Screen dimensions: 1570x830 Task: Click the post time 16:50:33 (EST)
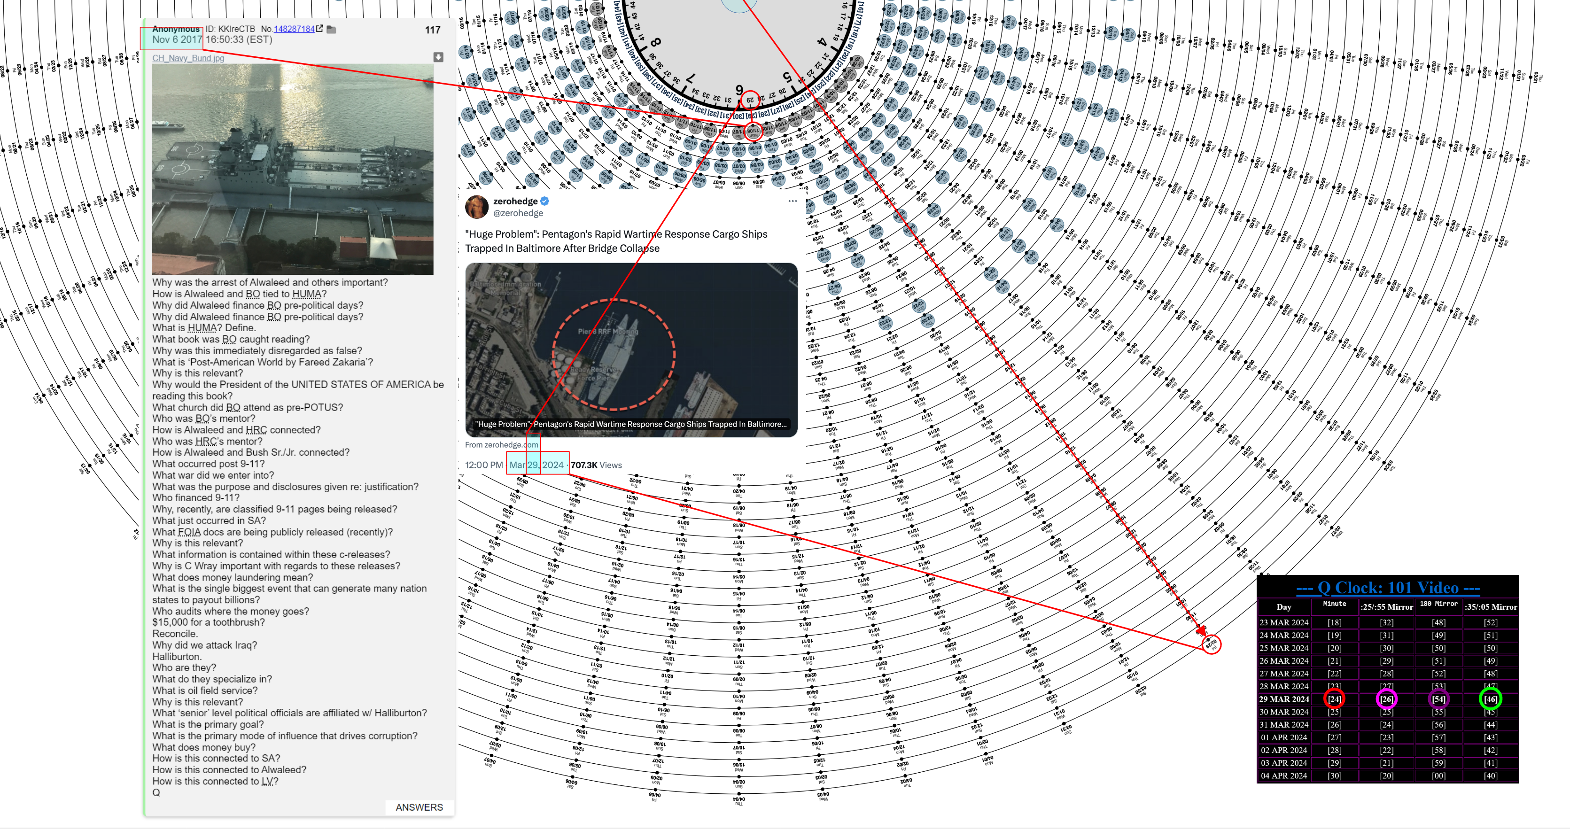pos(239,39)
